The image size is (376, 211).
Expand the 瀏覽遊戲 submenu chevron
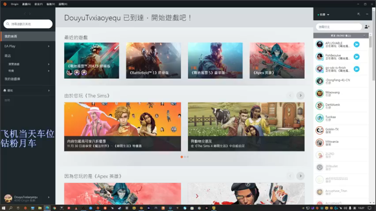pos(49,64)
